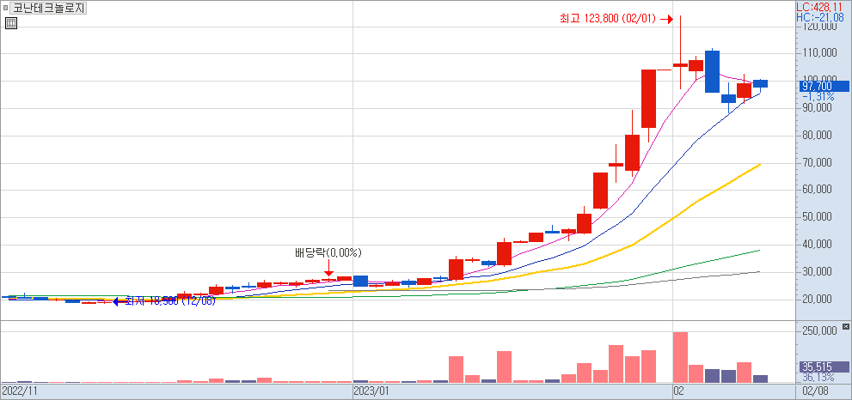Image resolution: width=852 pixels, height=400 pixels.
Task: Click the blue arrow at the 최저 low
Action: (117, 301)
